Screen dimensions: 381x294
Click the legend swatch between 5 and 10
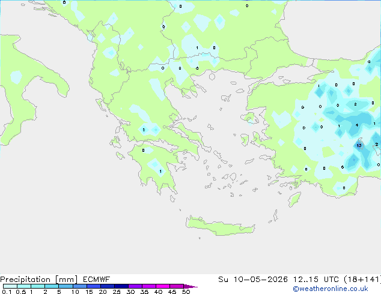[66, 286]
